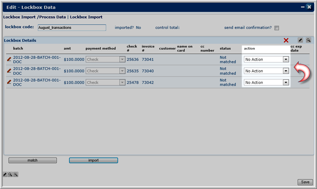Minimize the Edit - Lockbox Data window
Screen dimensions: 317x189
(x=302, y=7)
